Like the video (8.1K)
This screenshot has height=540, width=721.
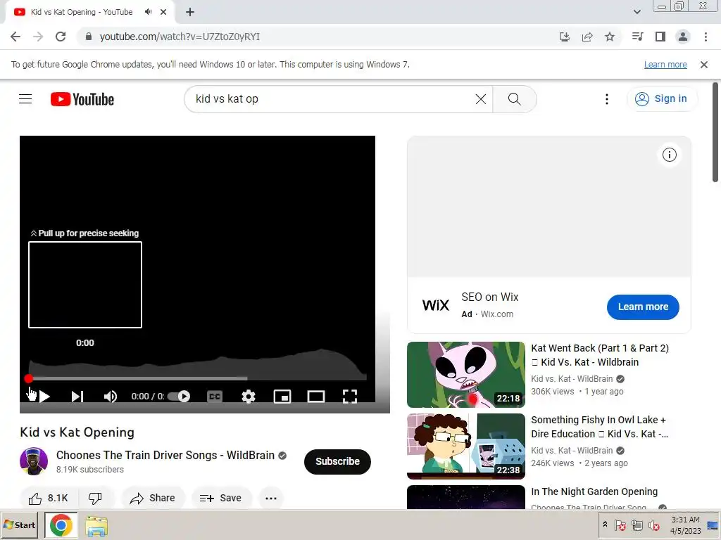point(49,499)
